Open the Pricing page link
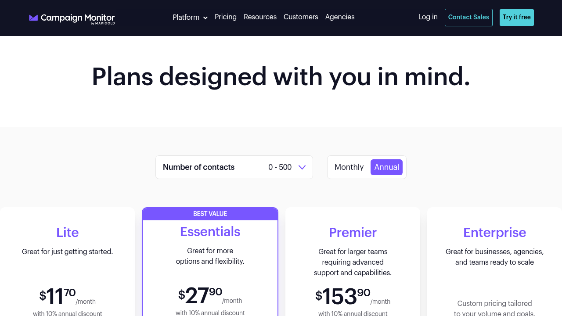Viewport: 562px width, 316px height. point(226,17)
